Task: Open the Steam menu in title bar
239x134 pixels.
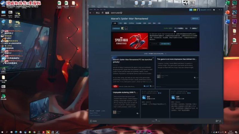Action: [91, 10]
